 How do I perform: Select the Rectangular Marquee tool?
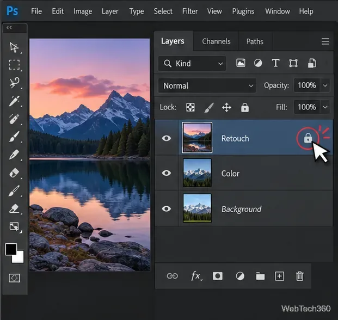14,65
